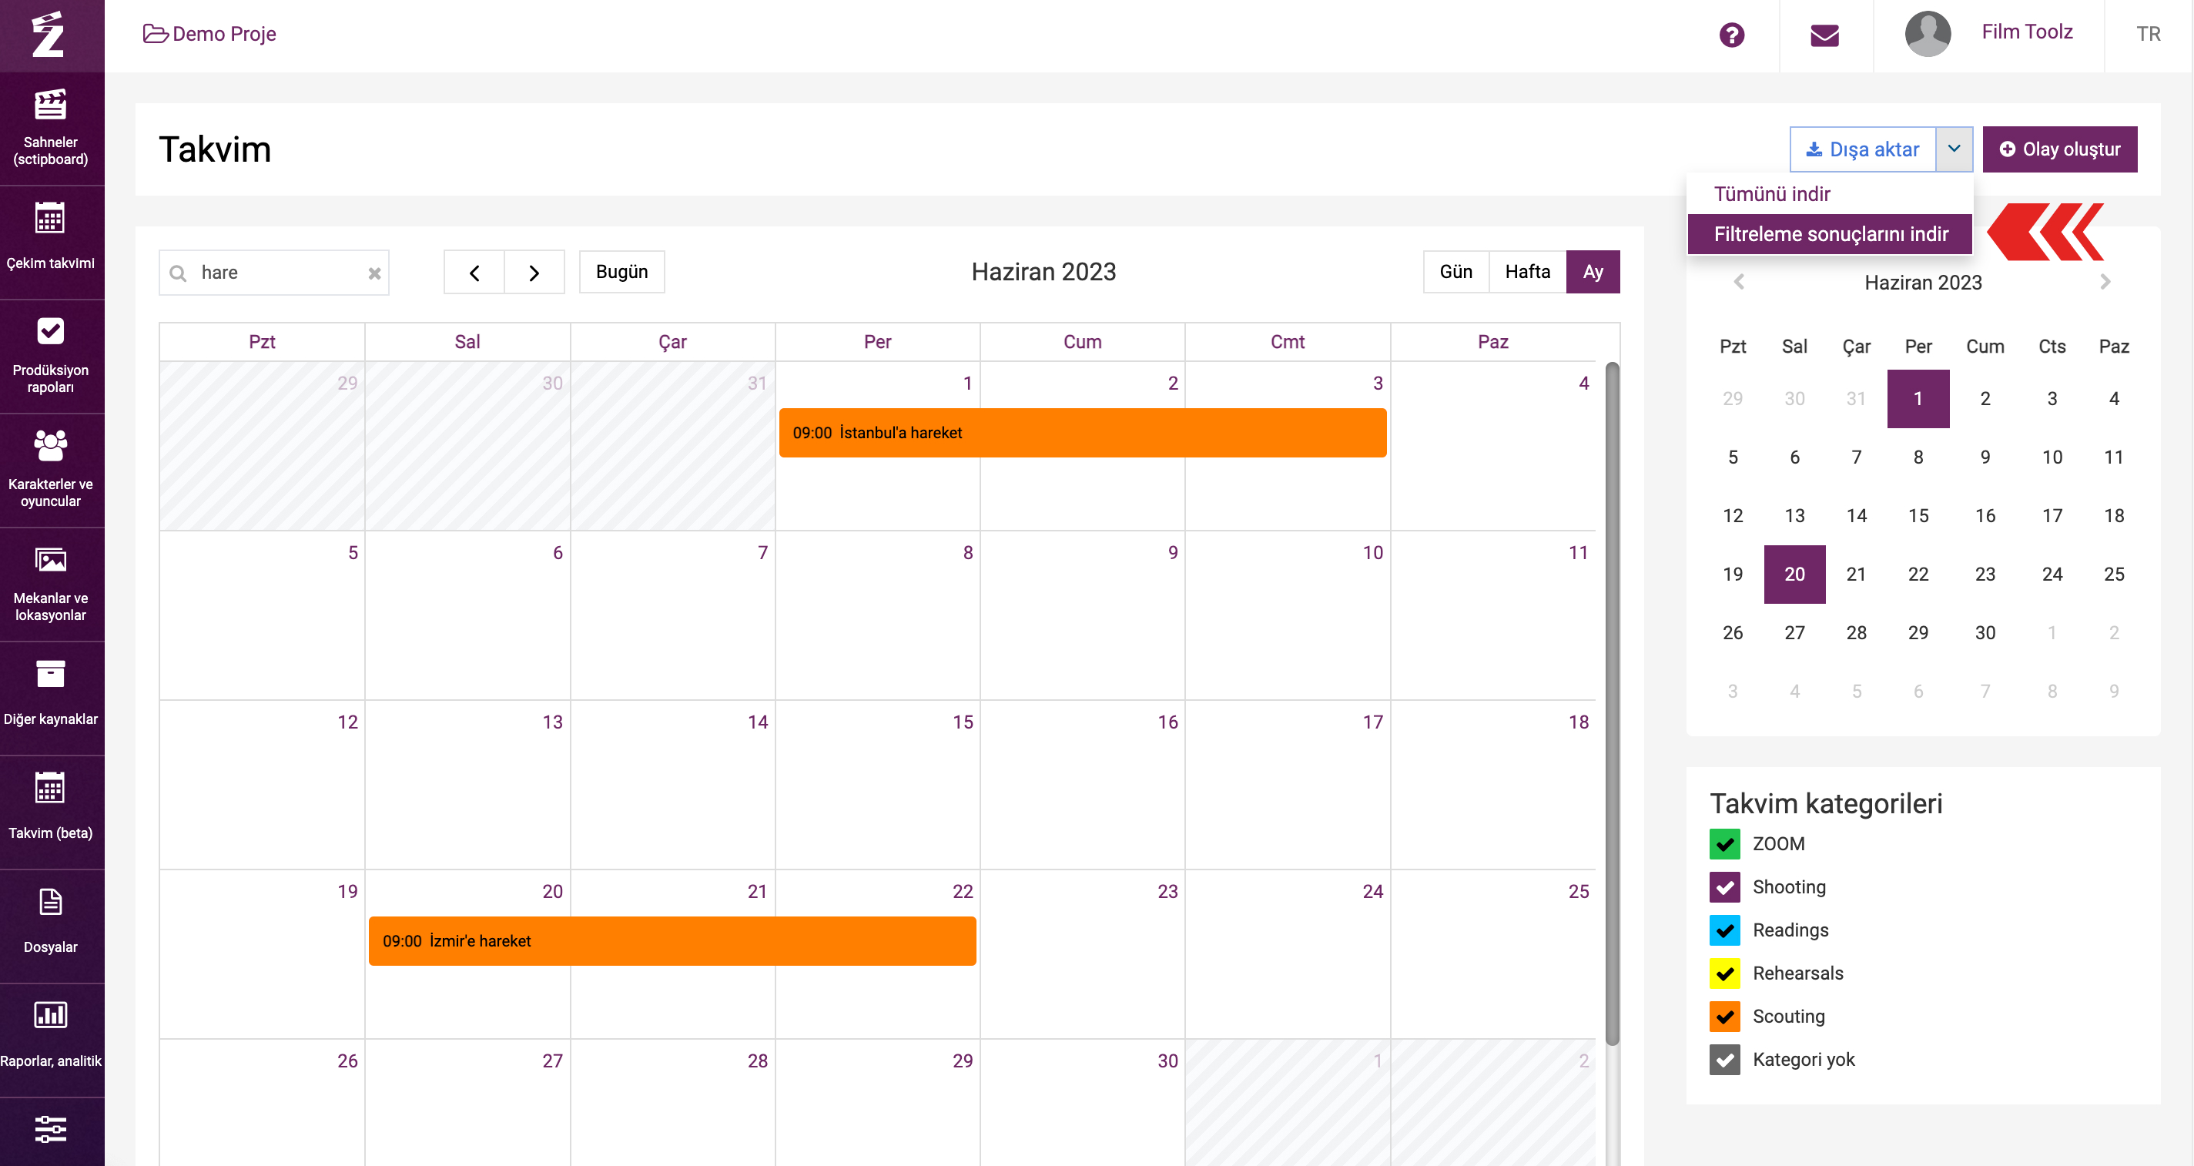Toggle the ZOOM category checkbox

pyautogui.click(x=1725, y=844)
